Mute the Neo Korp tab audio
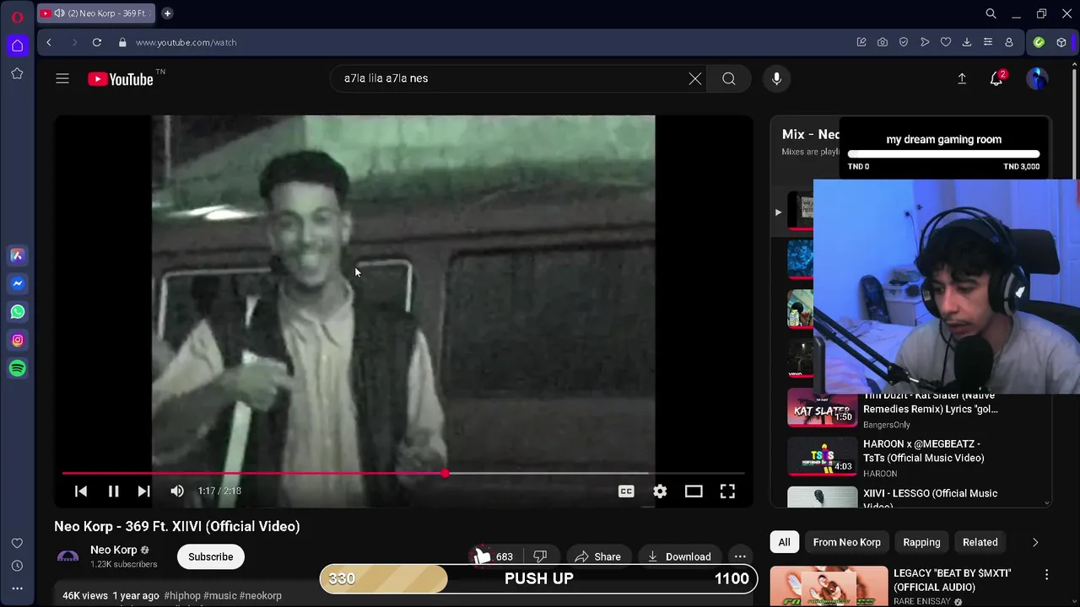Screen dimensions: 1080x607 [x=59, y=13]
